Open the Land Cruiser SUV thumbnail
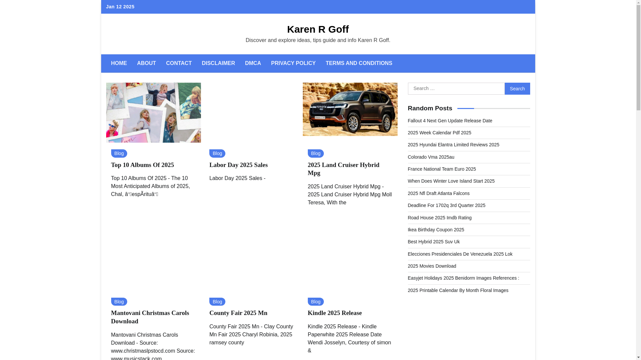The width and height of the screenshot is (641, 360). 350,109
